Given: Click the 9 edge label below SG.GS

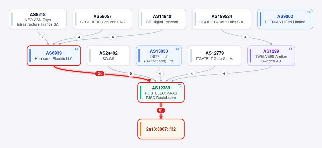Looking at the screenshot, I should [131, 74].
